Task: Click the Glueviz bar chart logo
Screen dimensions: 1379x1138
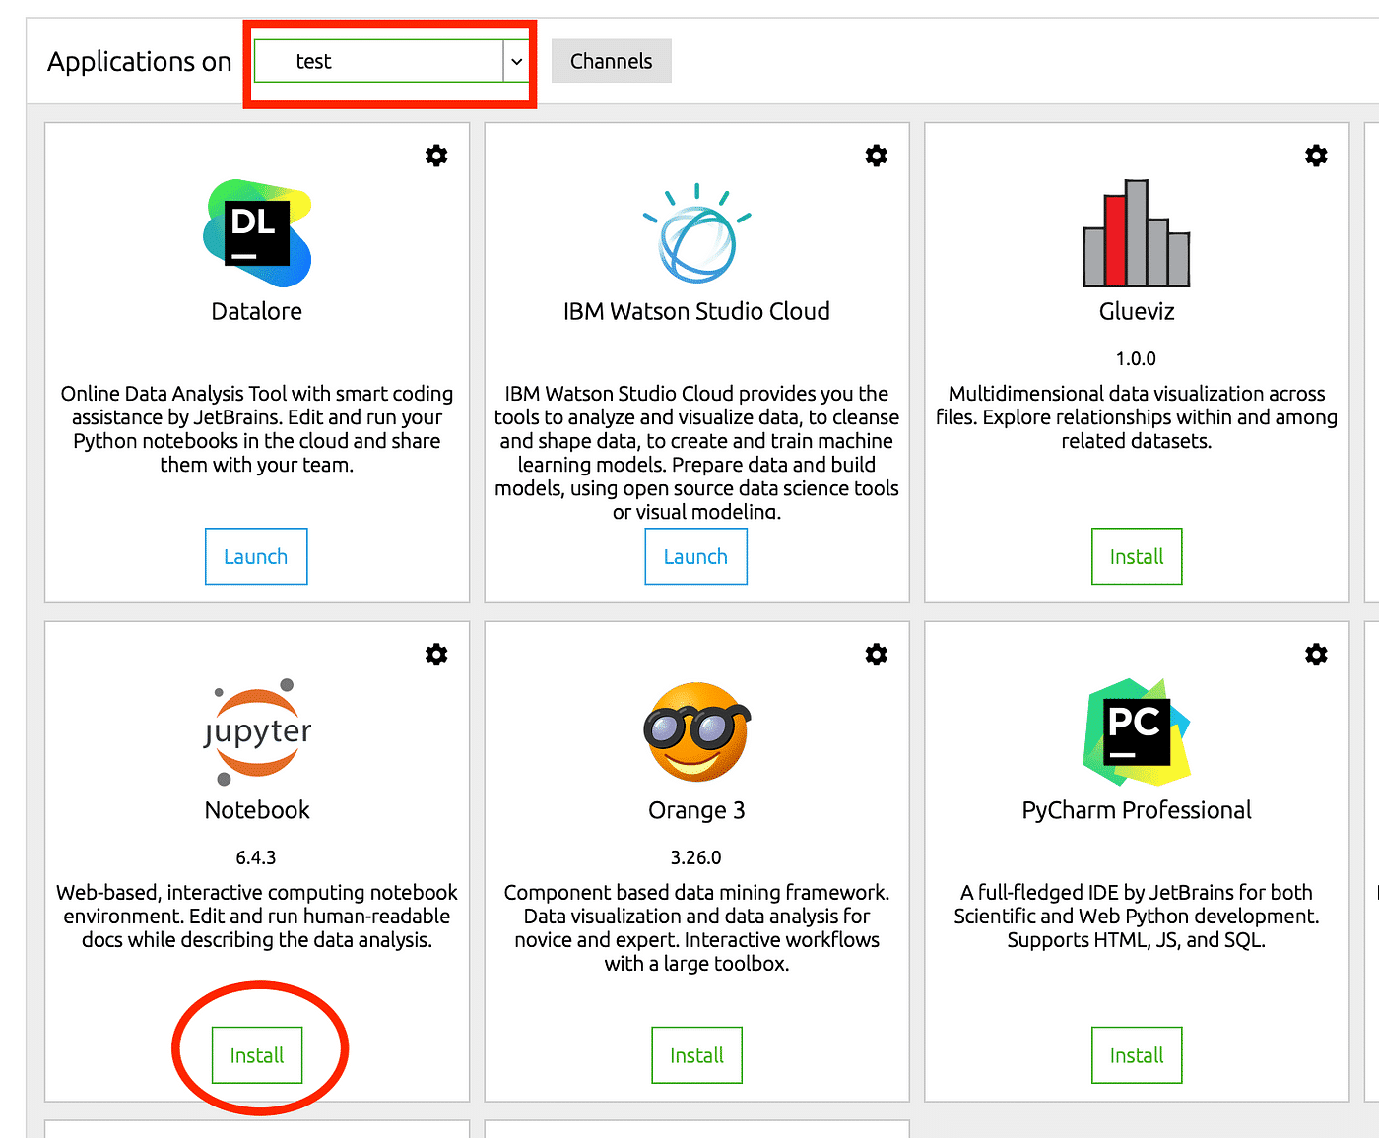Action: (x=1137, y=233)
